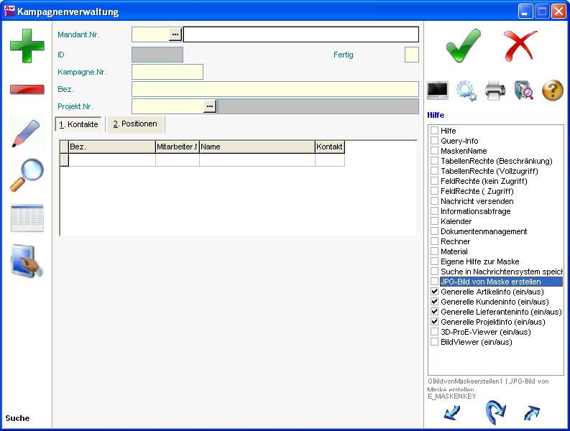Click the printer icon
Screen dimensions: 570x431
click(x=496, y=91)
